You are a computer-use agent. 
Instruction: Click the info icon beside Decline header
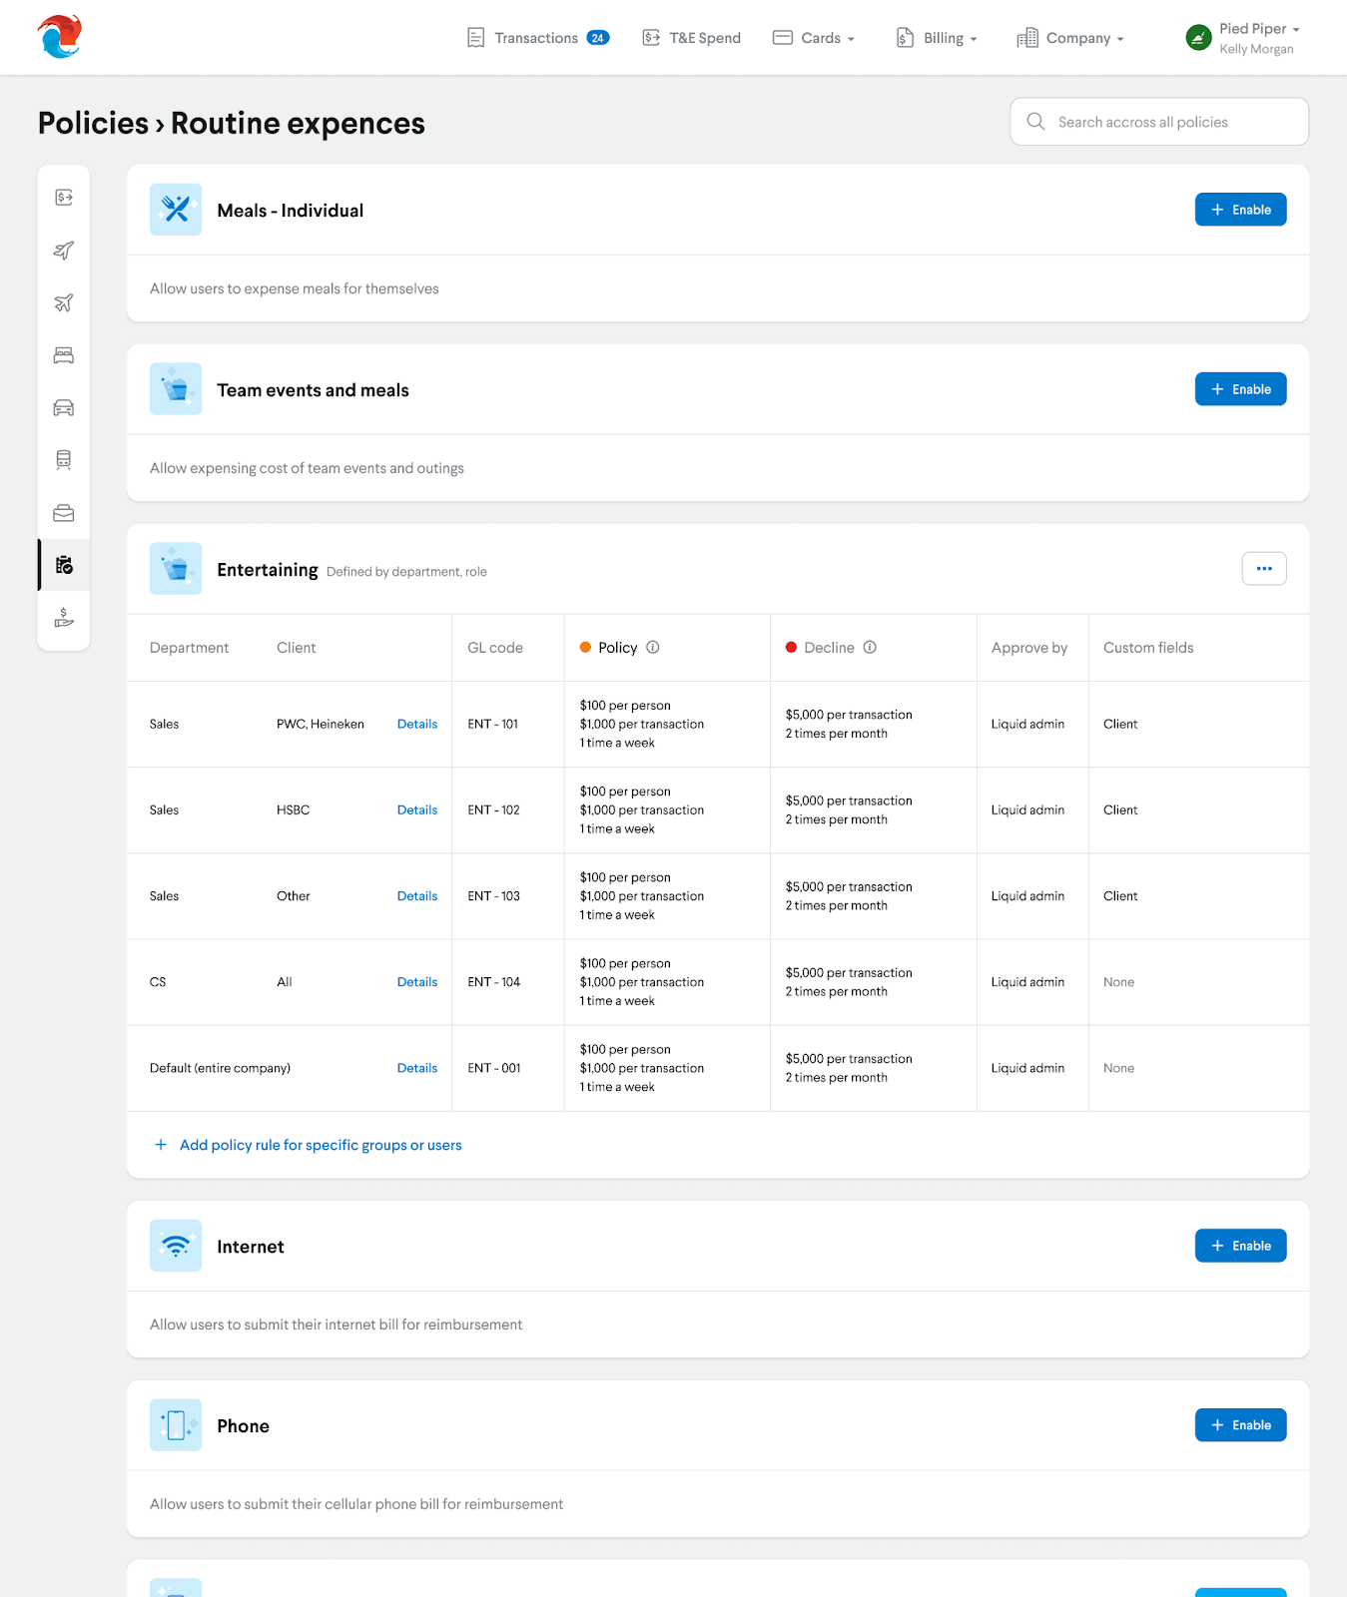(870, 648)
